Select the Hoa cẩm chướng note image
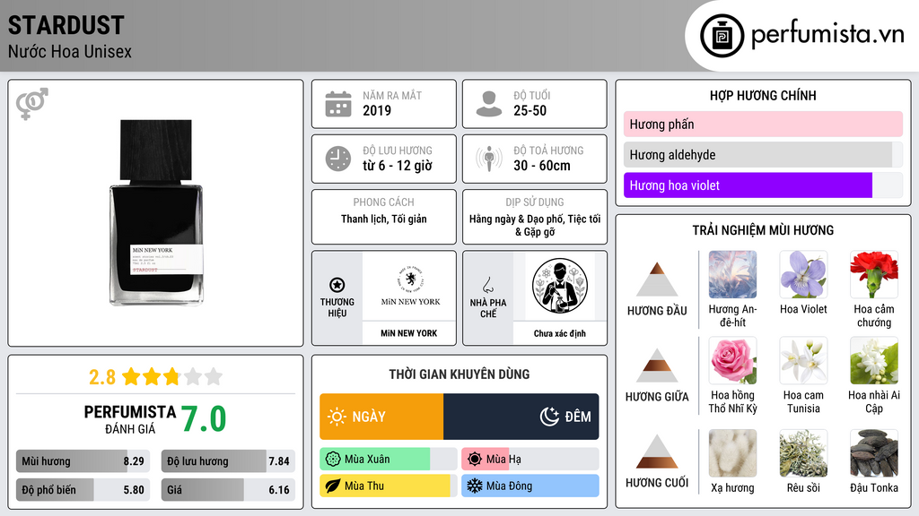 tap(874, 275)
